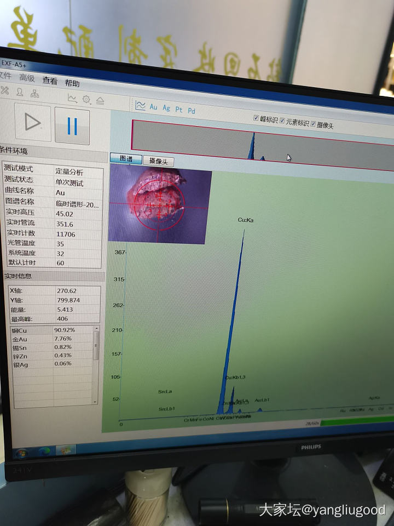
Task: Toggle the 元素标识 element label checkbox
Action: [282, 121]
